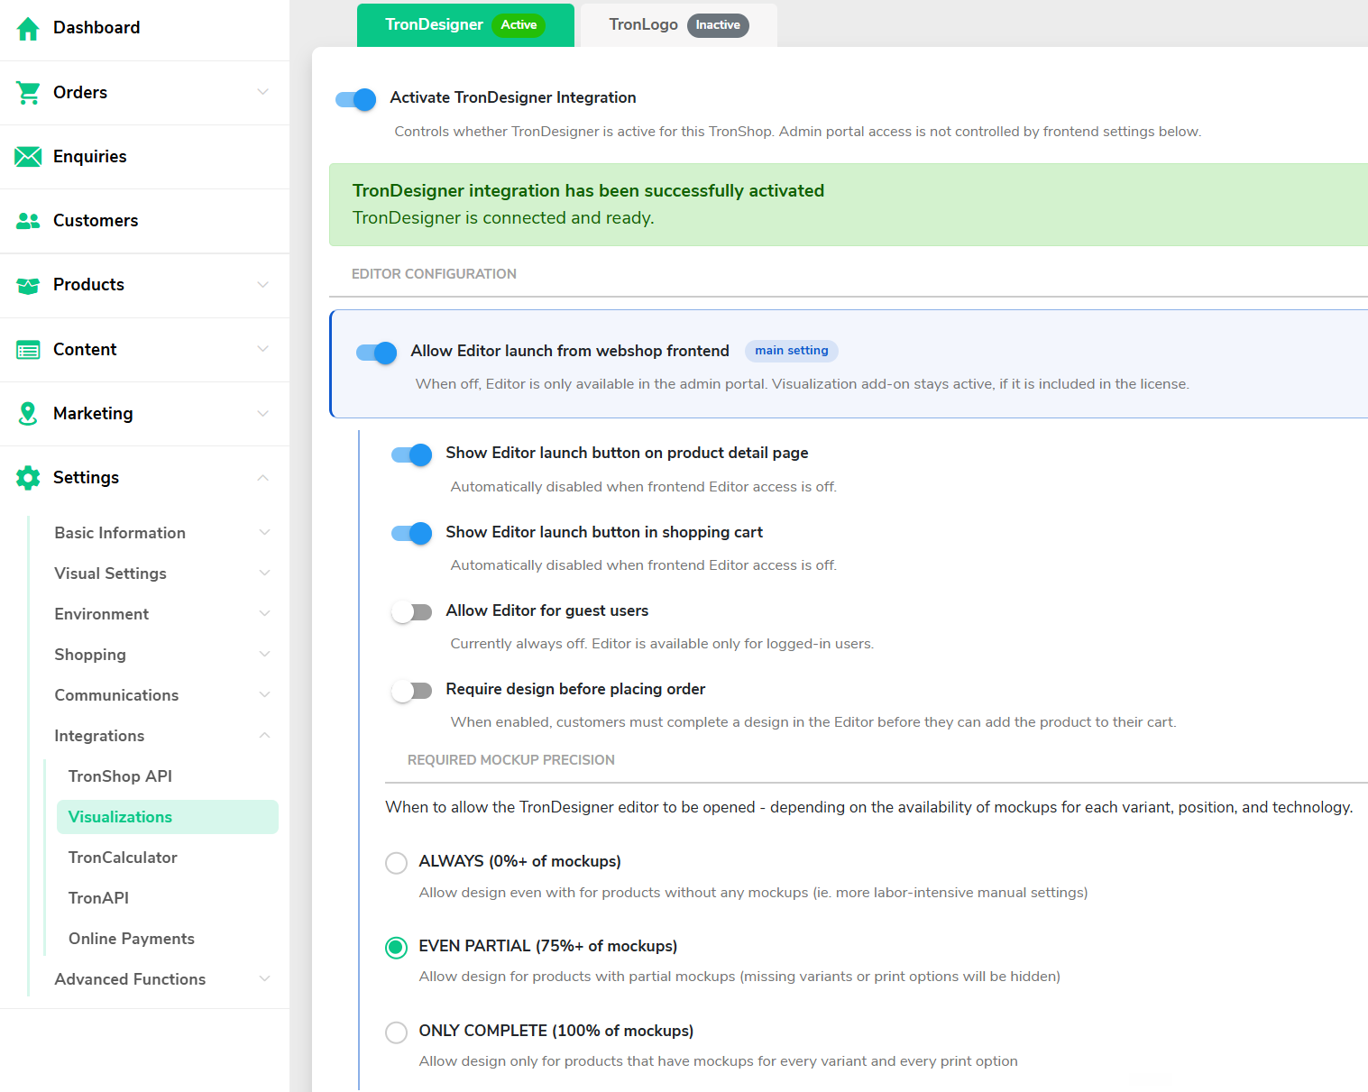
Task: Expand the Marketing menu chevron
Action: click(263, 414)
